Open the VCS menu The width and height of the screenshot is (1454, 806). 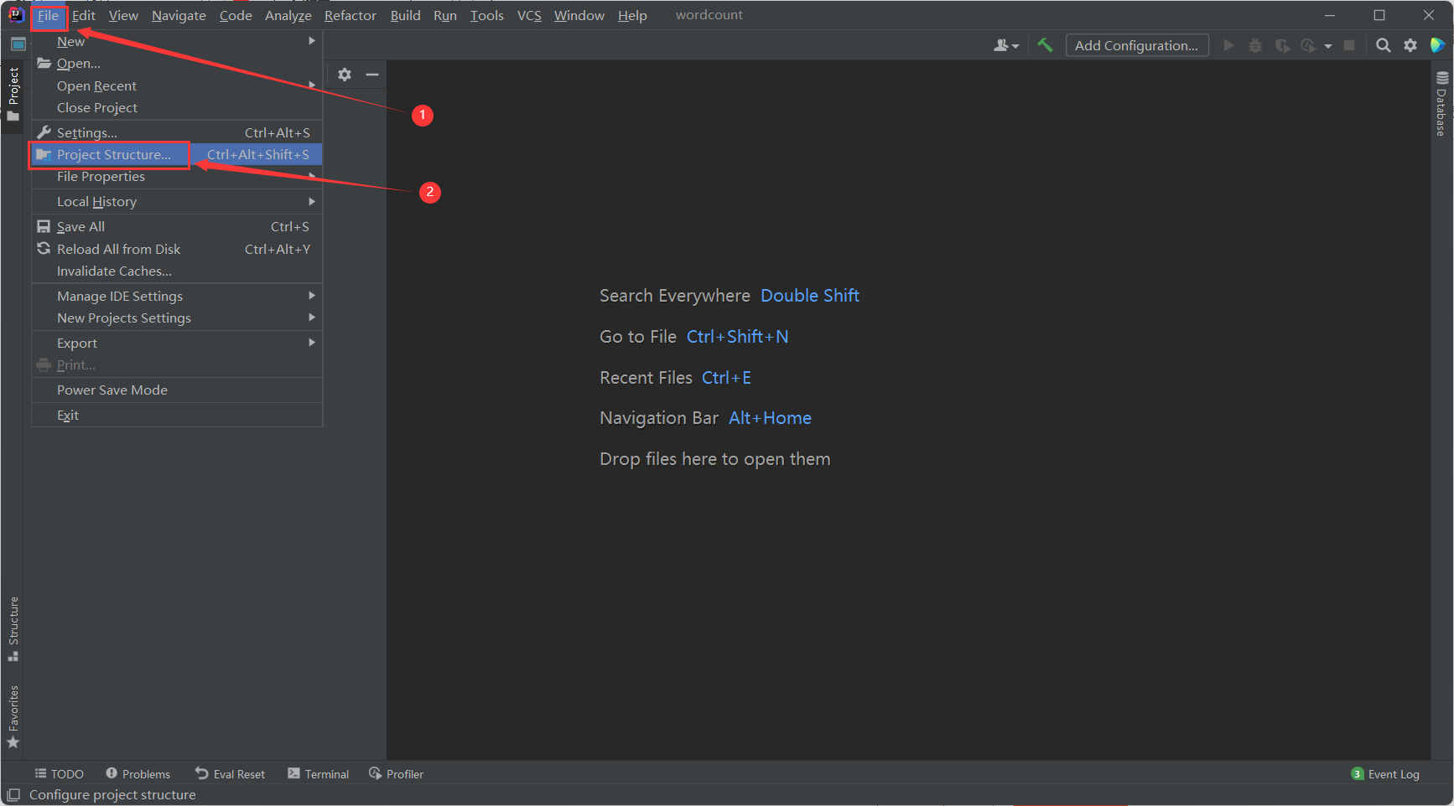529,16
